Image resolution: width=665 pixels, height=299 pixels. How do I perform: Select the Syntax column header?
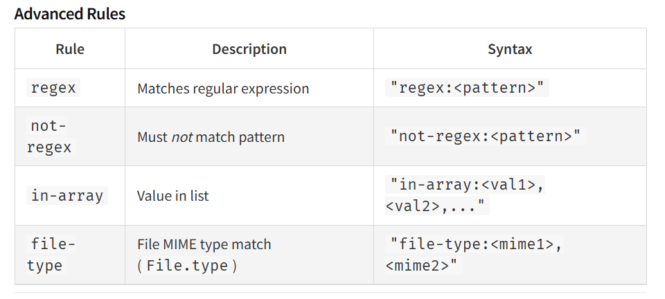(510, 49)
